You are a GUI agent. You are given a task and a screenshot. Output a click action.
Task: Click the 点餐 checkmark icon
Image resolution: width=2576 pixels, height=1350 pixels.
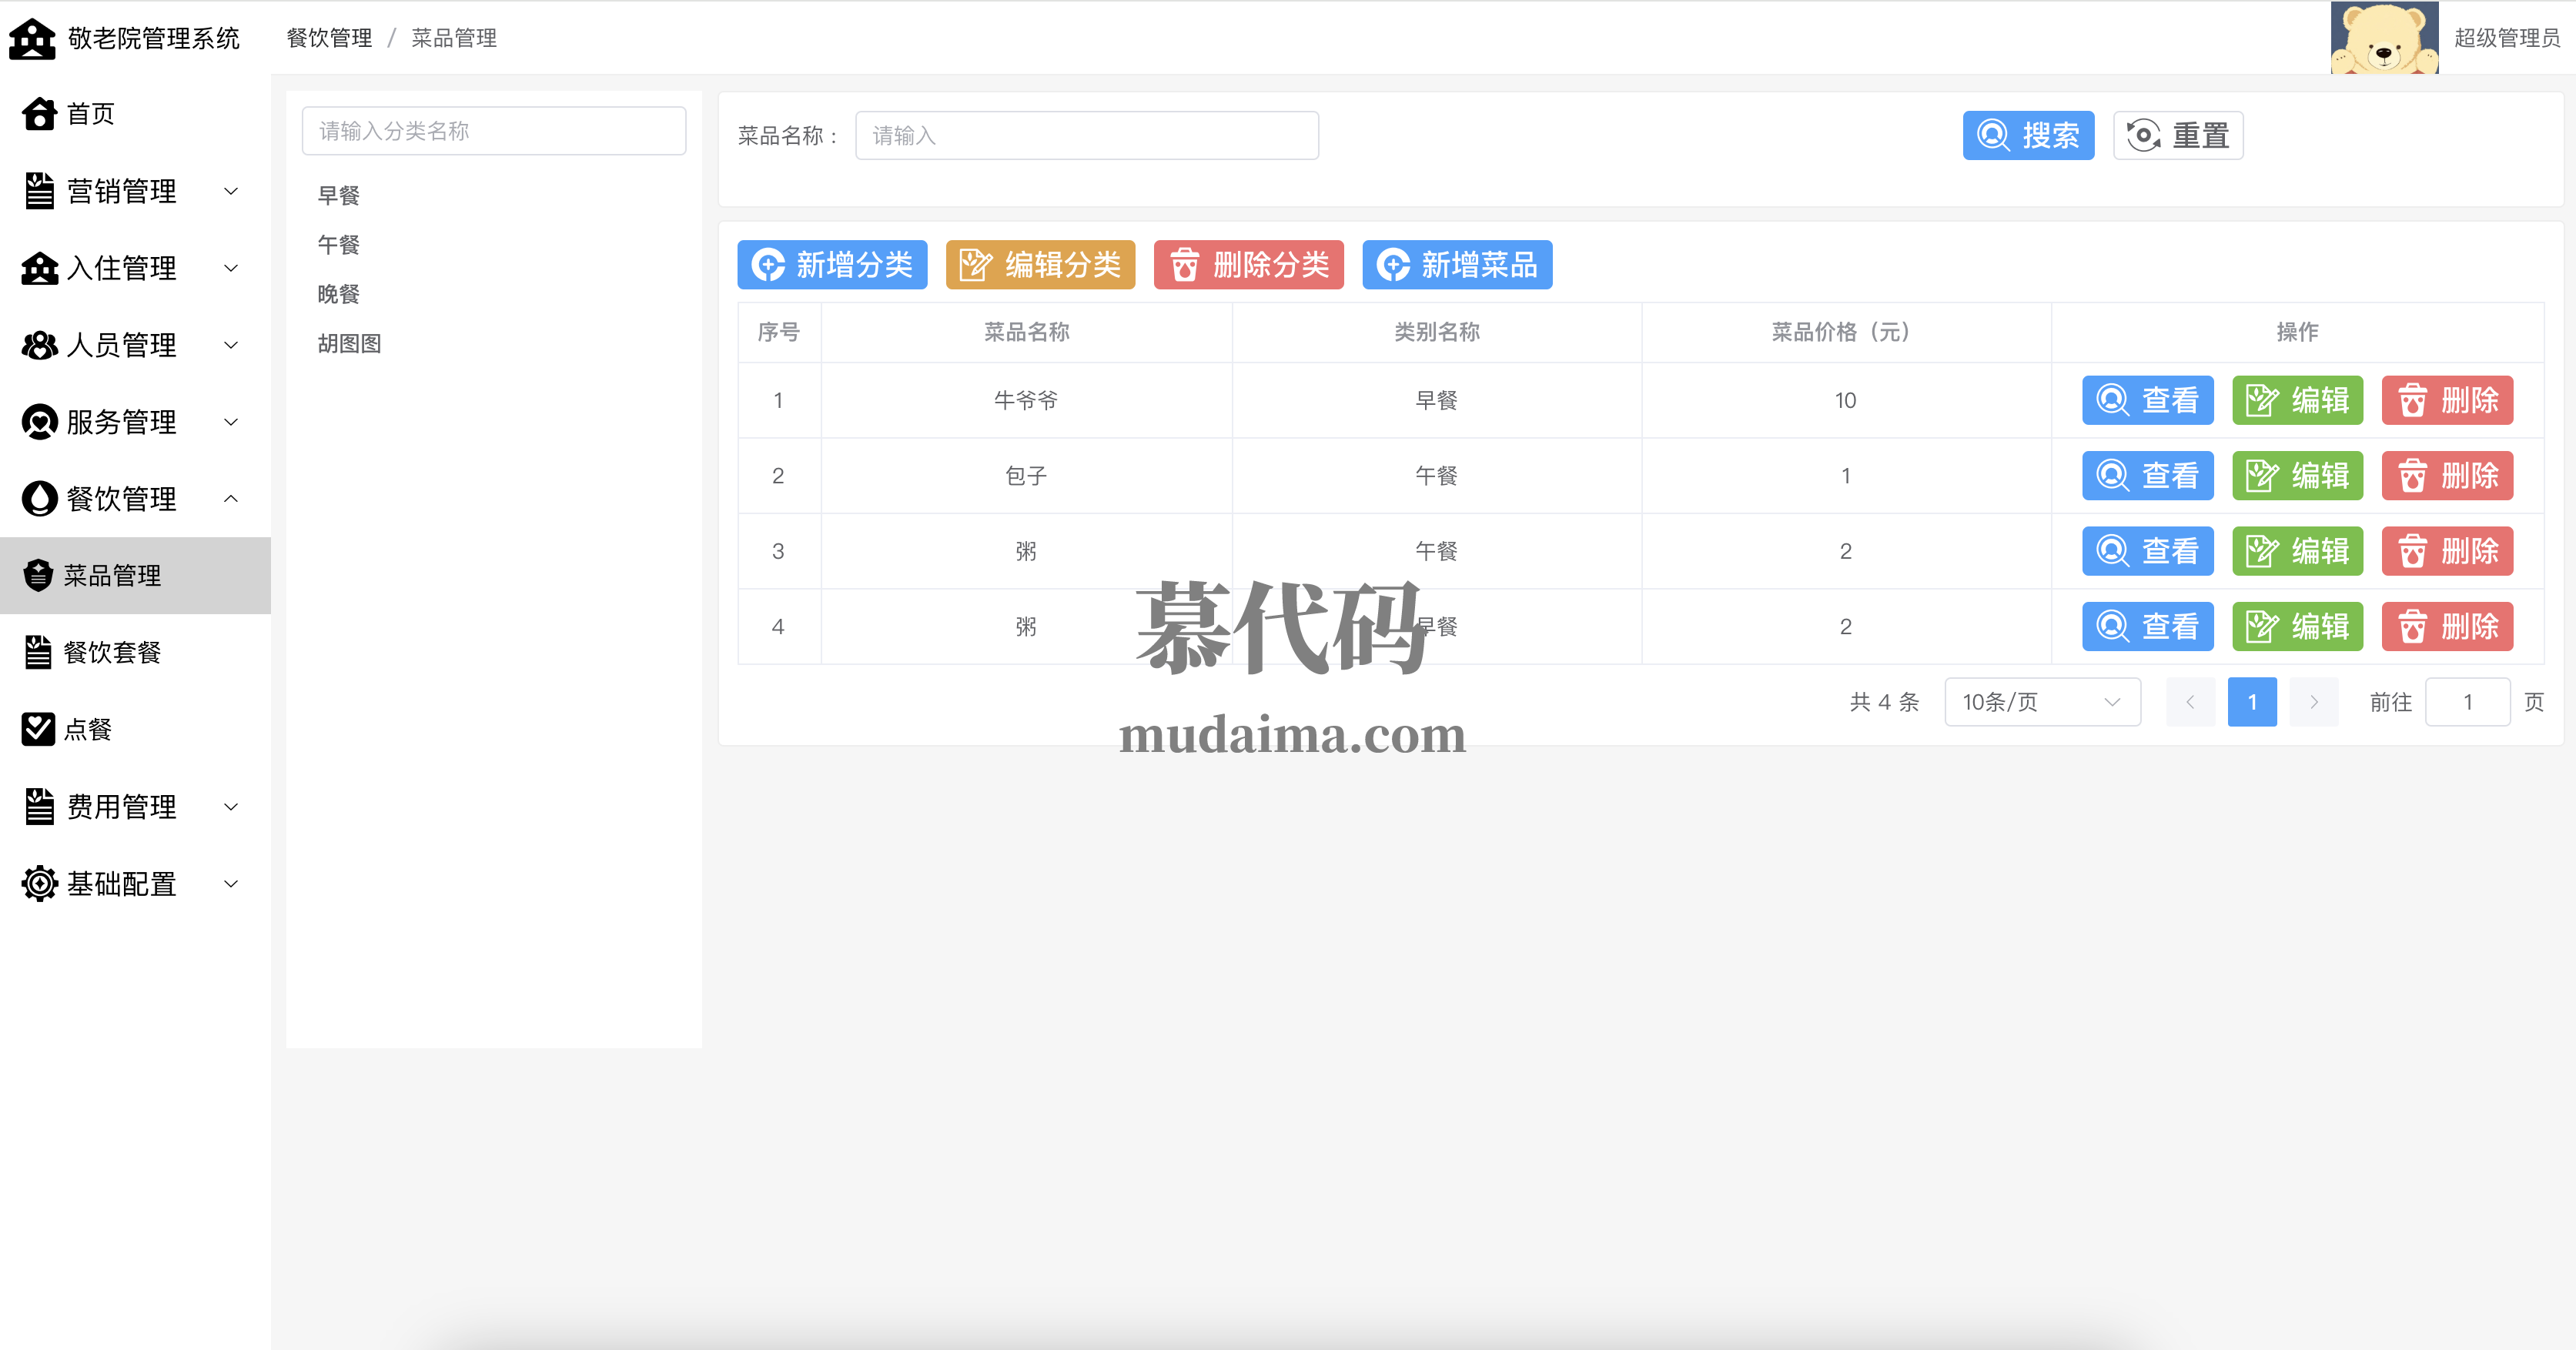pyautogui.click(x=38, y=729)
